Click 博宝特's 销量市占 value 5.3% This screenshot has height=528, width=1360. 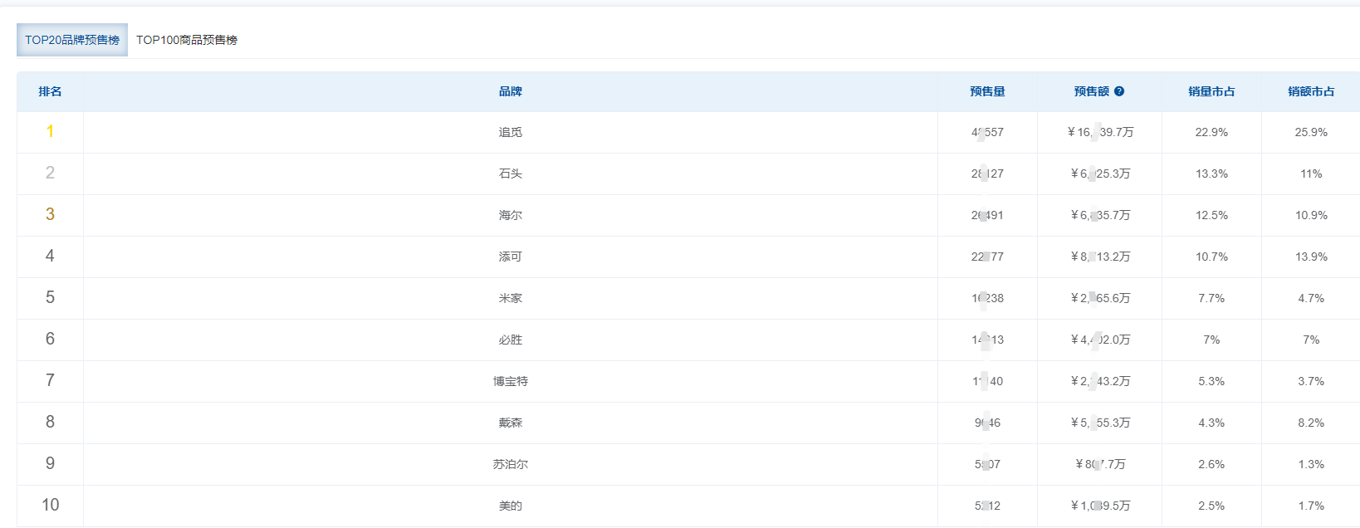1211,381
